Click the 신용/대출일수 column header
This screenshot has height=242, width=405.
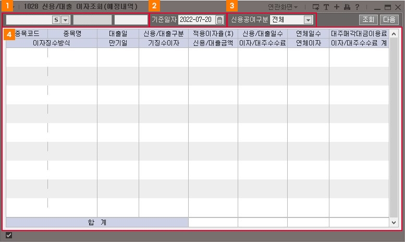click(x=263, y=33)
